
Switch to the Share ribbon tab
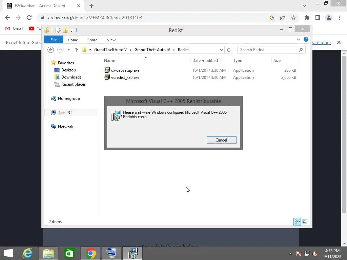(x=92, y=40)
